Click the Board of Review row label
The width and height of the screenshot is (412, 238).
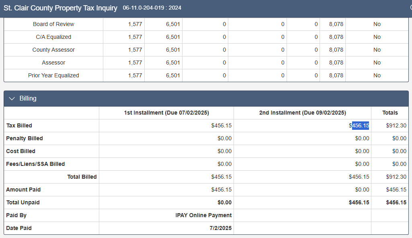click(53, 24)
